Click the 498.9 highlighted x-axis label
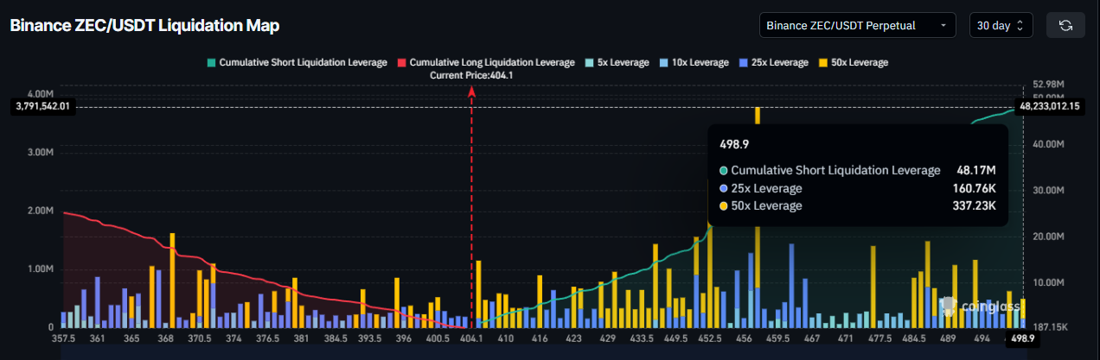Screen dimensions: 1100x360 [x=1023, y=340]
